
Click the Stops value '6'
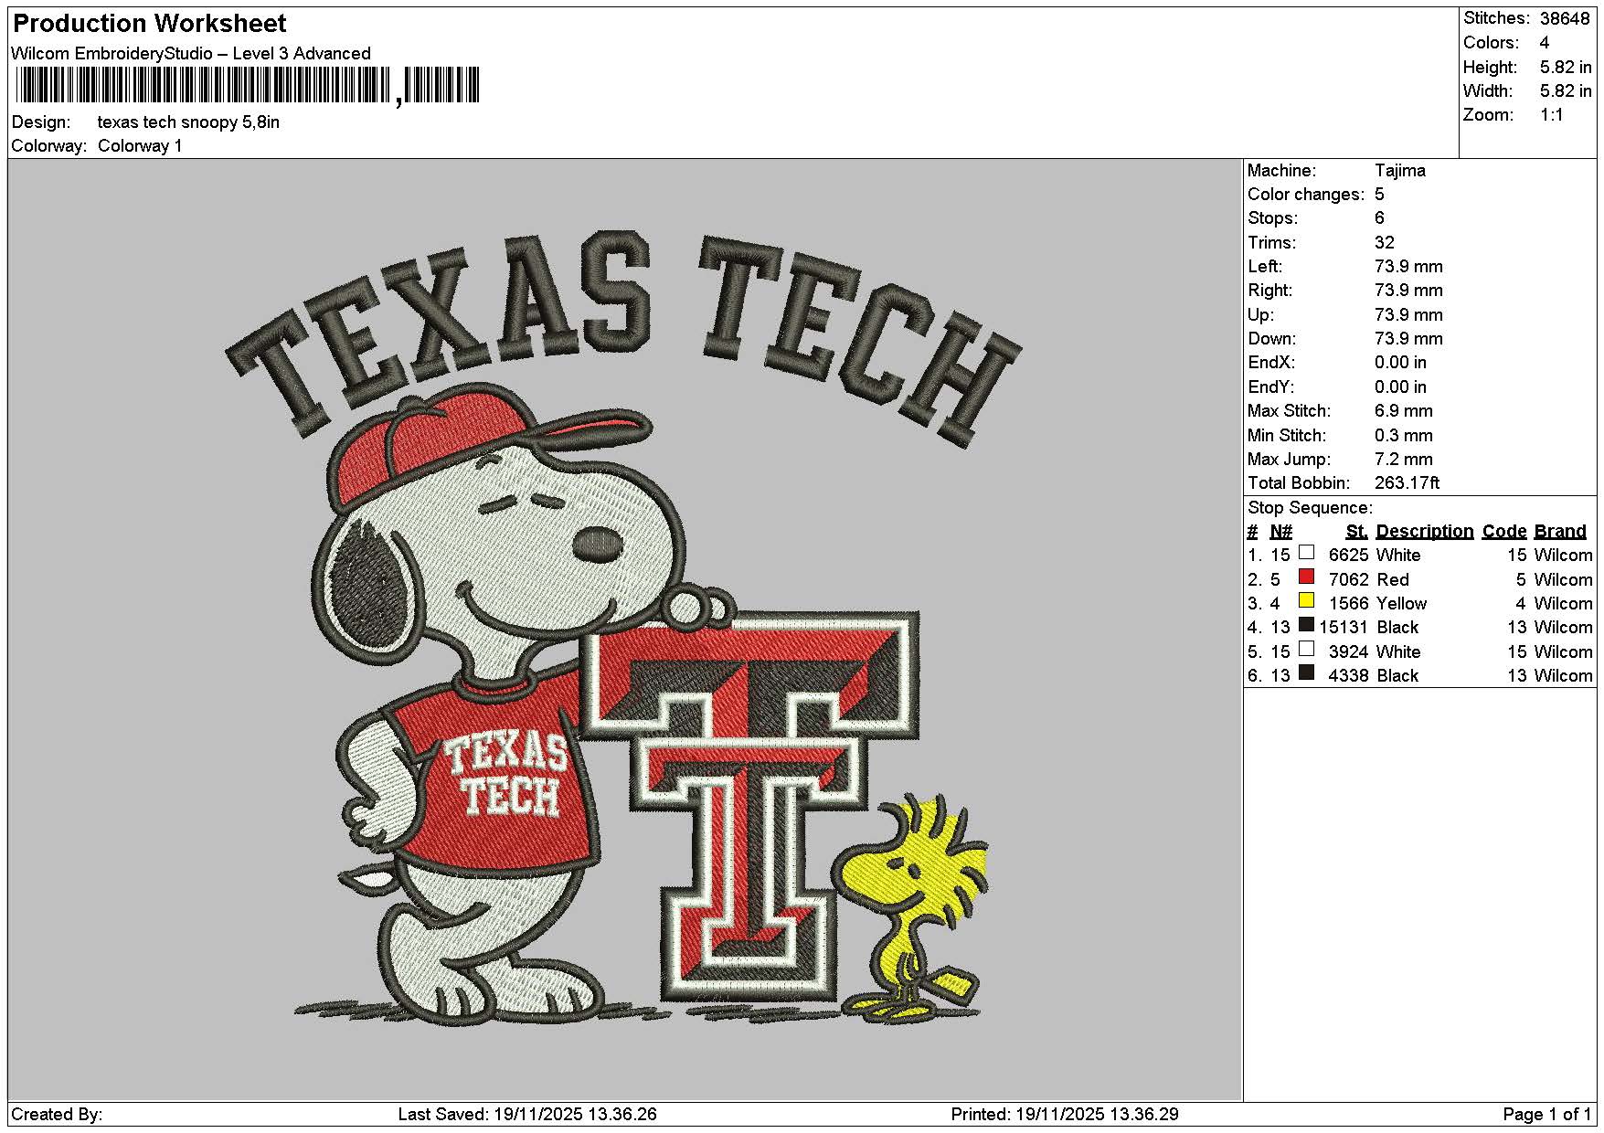coord(1379,217)
